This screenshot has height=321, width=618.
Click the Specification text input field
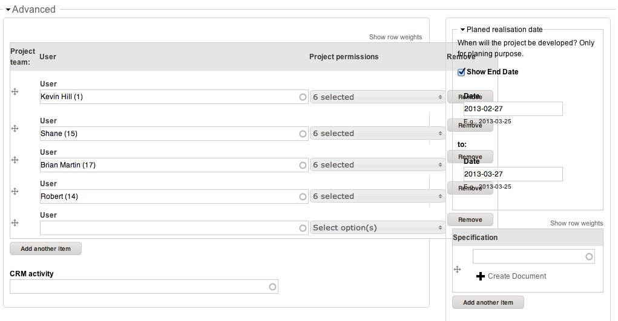[x=528, y=257]
